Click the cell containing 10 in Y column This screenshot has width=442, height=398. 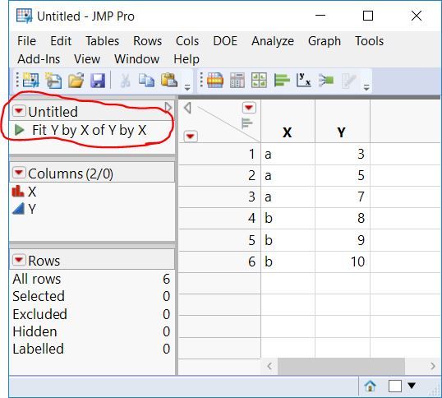[x=343, y=261]
